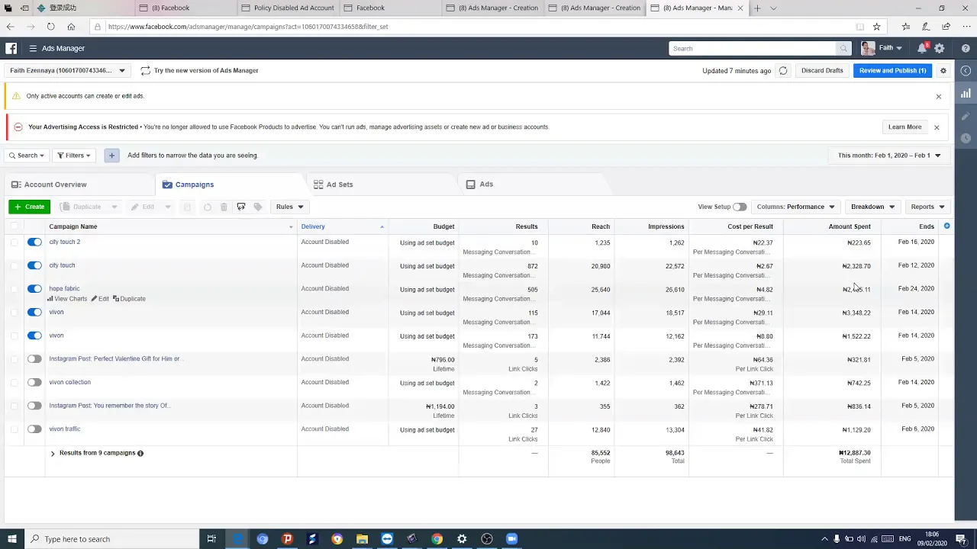
Task: Select all campaigns header checkbox
Action: [14, 226]
